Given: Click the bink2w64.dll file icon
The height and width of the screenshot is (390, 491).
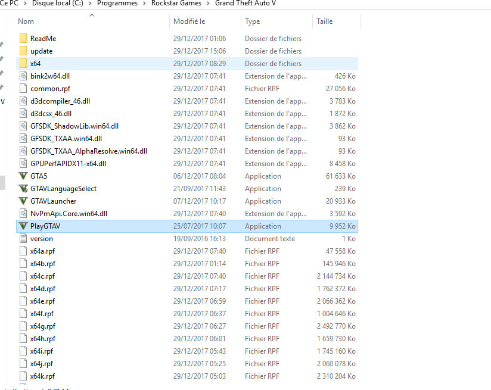Looking at the screenshot, I should click(23, 76).
